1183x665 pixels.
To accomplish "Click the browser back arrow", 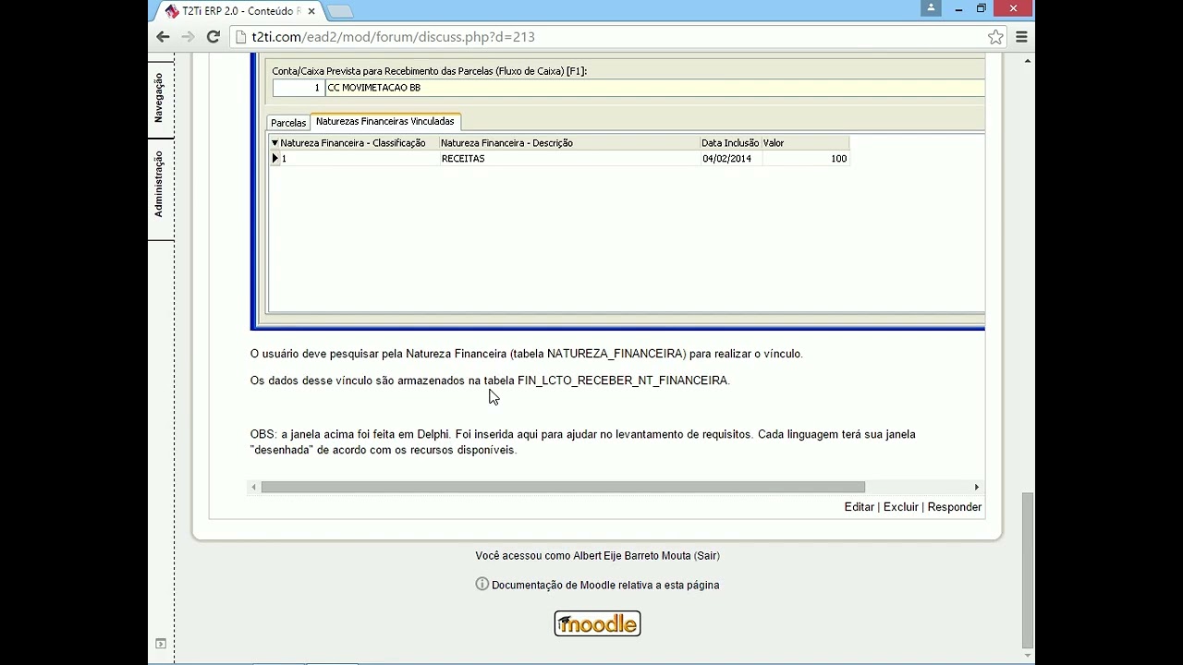I will point(163,37).
